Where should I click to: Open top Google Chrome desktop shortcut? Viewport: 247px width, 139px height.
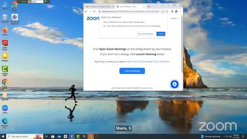pos(15,6)
